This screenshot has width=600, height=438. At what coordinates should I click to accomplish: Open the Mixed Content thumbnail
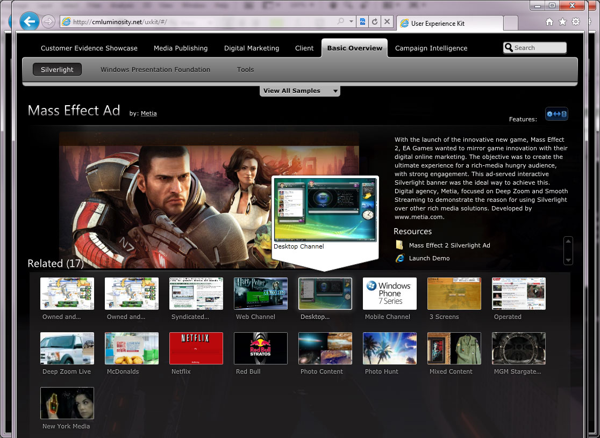pyautogui.click(x=454, y=348)
